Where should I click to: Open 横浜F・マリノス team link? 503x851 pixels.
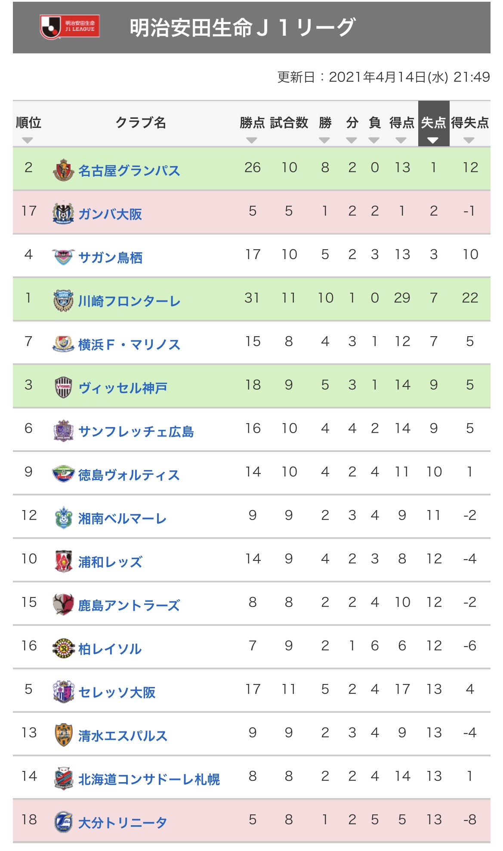[x=129, y=344]
